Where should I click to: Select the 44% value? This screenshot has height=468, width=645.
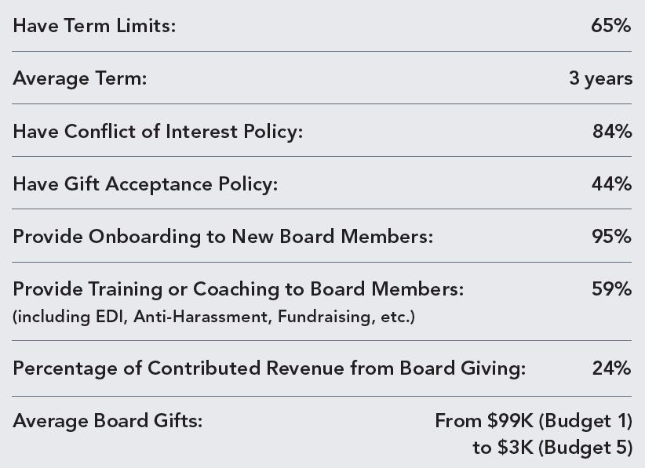pyautogui.click(x=611, y=184)
